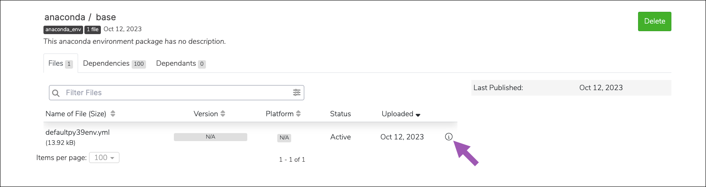Click the Last Published date row
The image size is (706, 187).
[x=571, y=88]
